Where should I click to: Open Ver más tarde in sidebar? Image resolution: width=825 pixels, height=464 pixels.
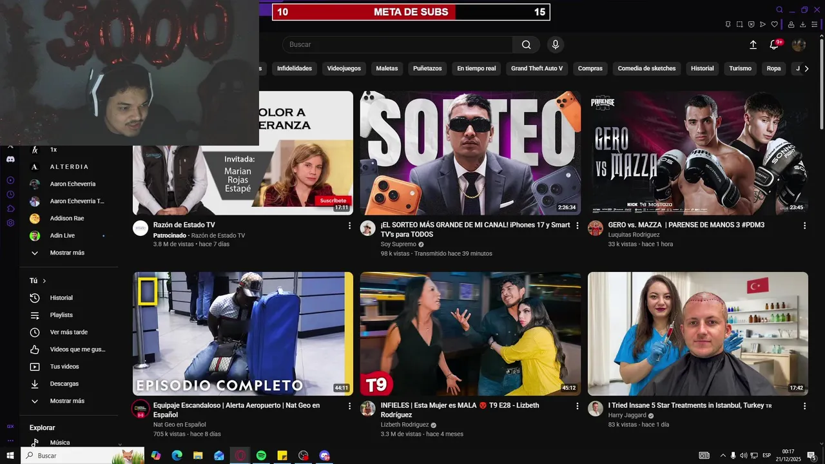coord(69,333)
